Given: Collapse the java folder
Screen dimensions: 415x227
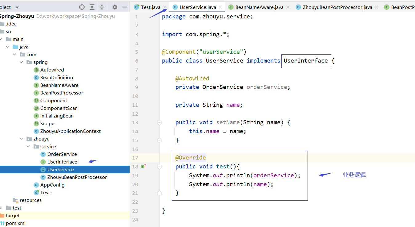Looking at the screenshot, I should click(x=7, y=47).
